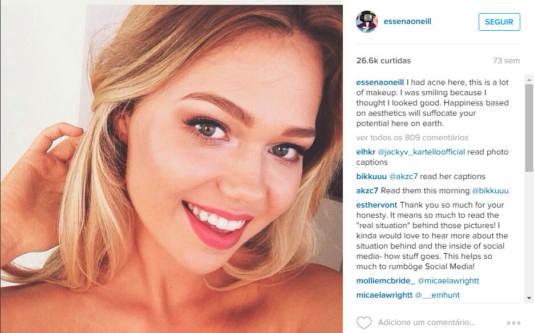The width and height of the screenshot is (534, 333).
Task: Open the molliemcbride_ user profile
Action: click(386, 281)
